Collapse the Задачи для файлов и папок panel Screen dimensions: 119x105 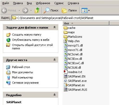point(54,27)
